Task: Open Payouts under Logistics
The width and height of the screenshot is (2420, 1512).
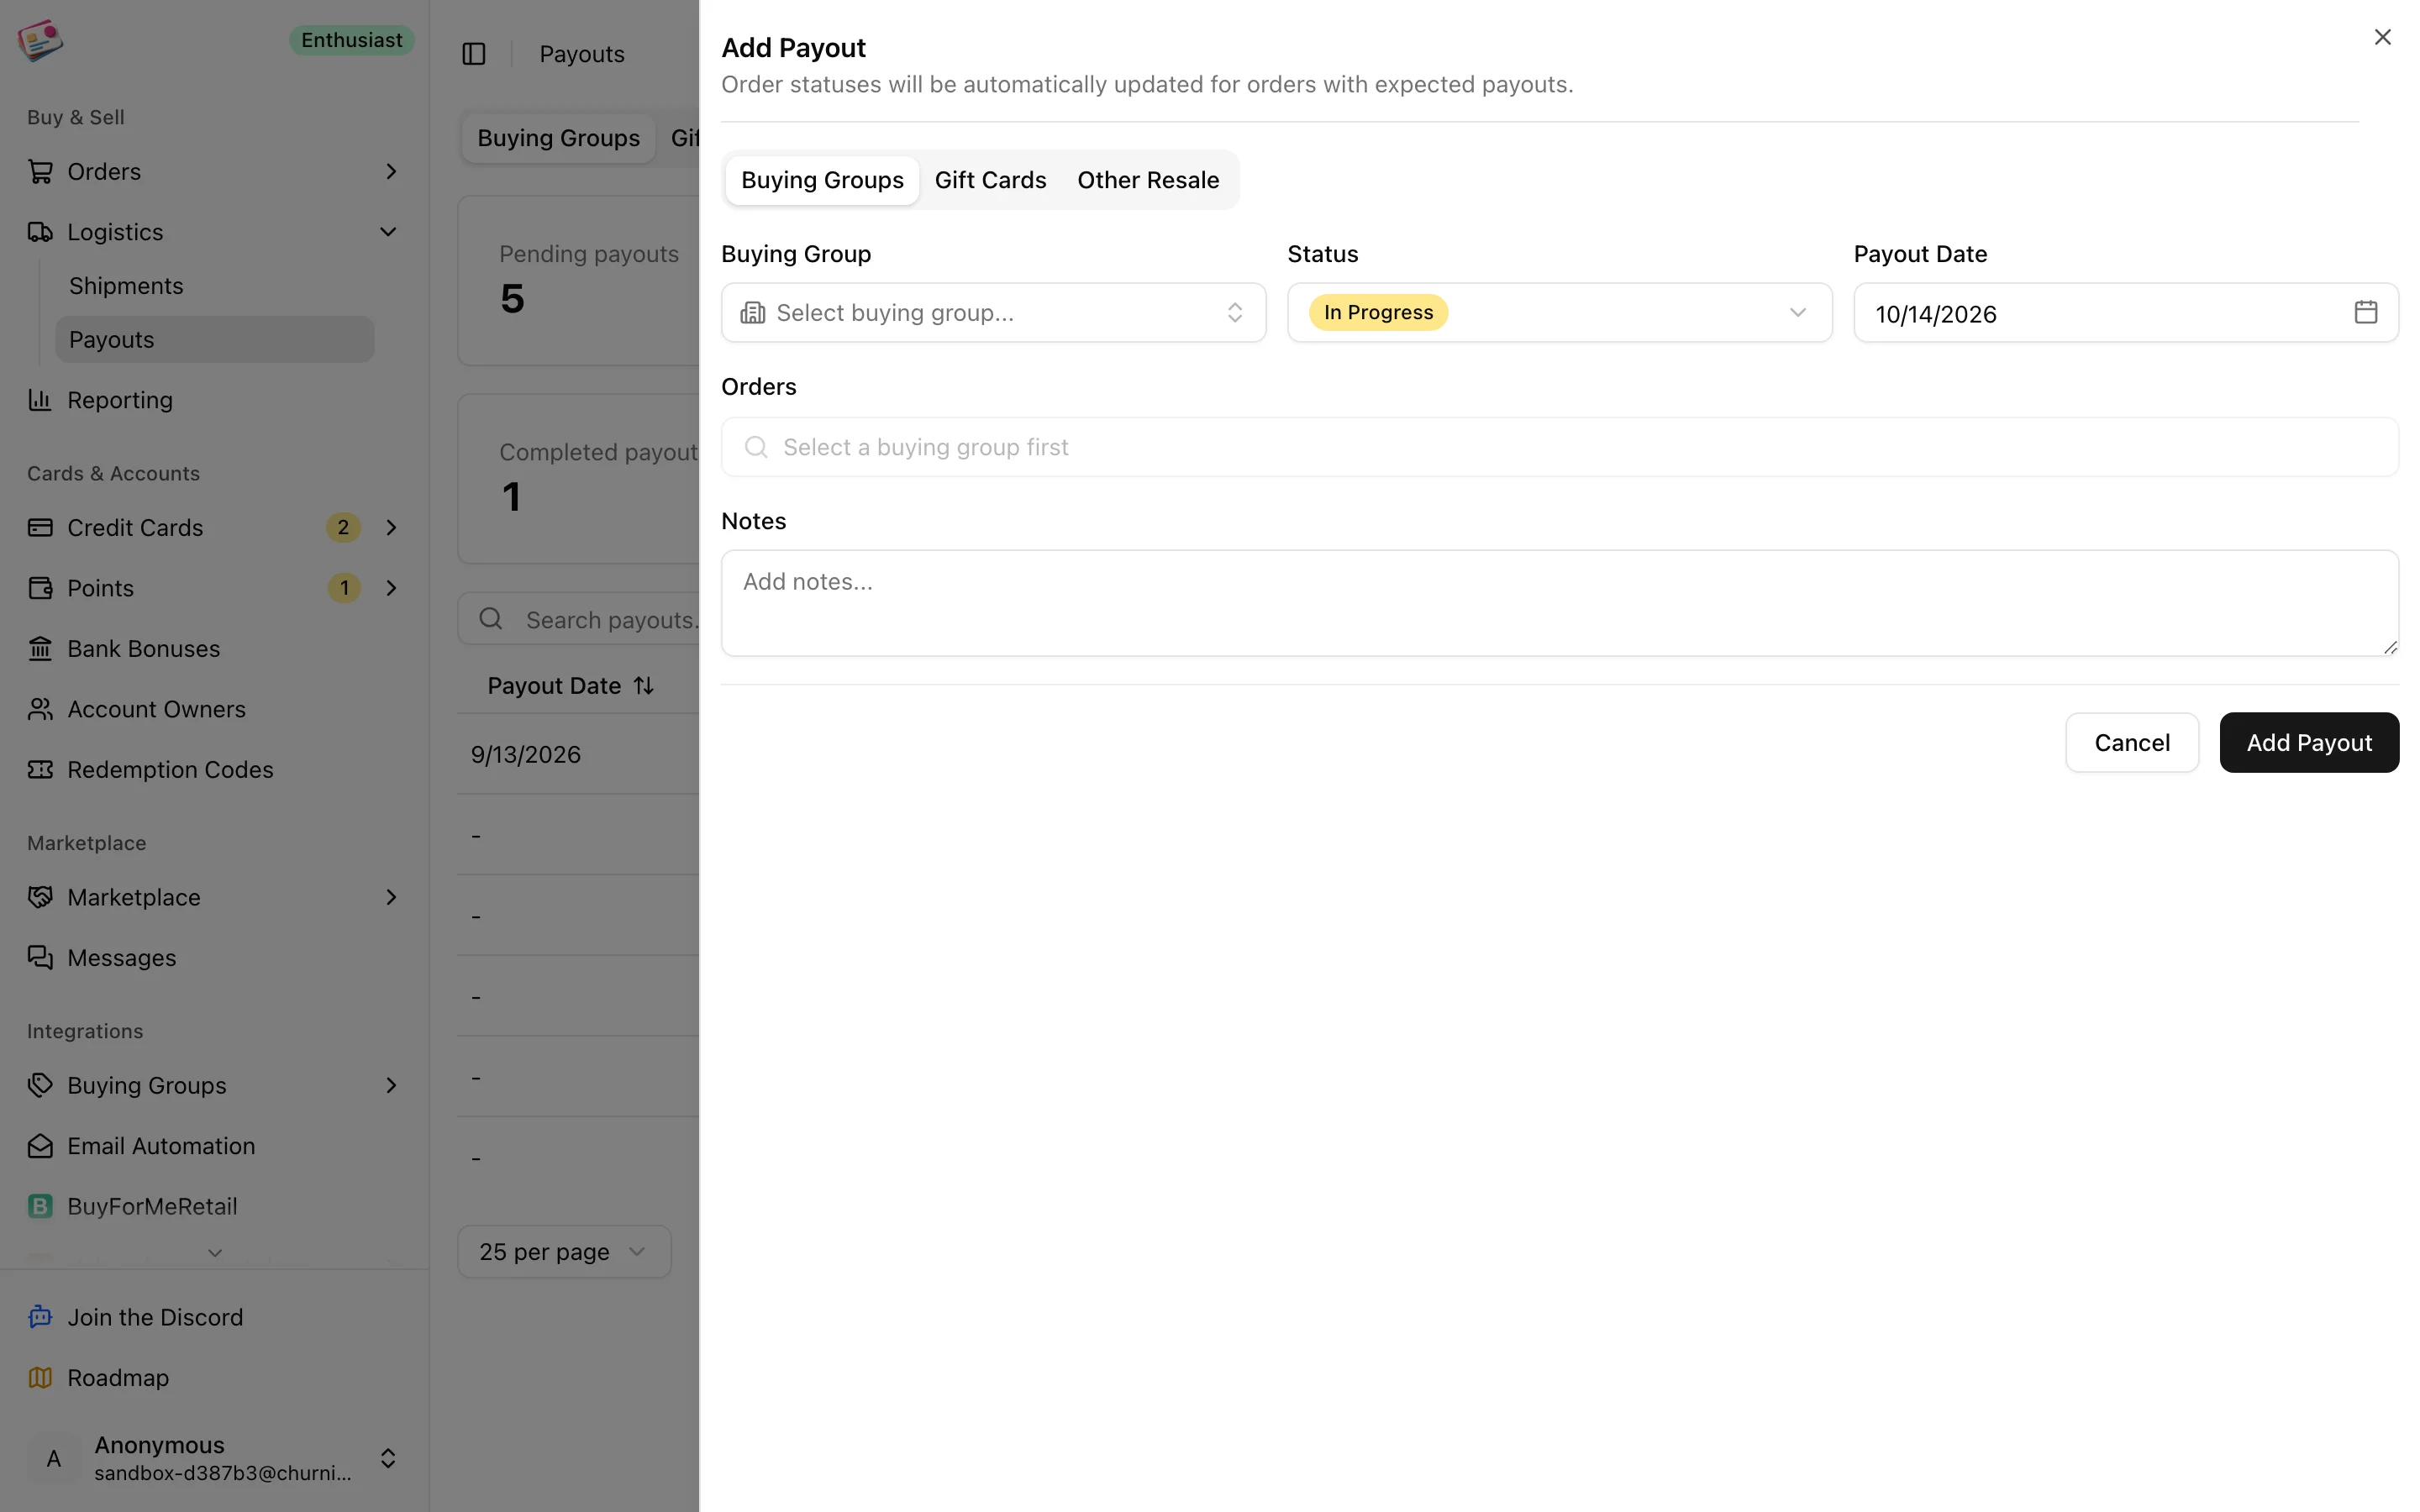Action: 214,340
